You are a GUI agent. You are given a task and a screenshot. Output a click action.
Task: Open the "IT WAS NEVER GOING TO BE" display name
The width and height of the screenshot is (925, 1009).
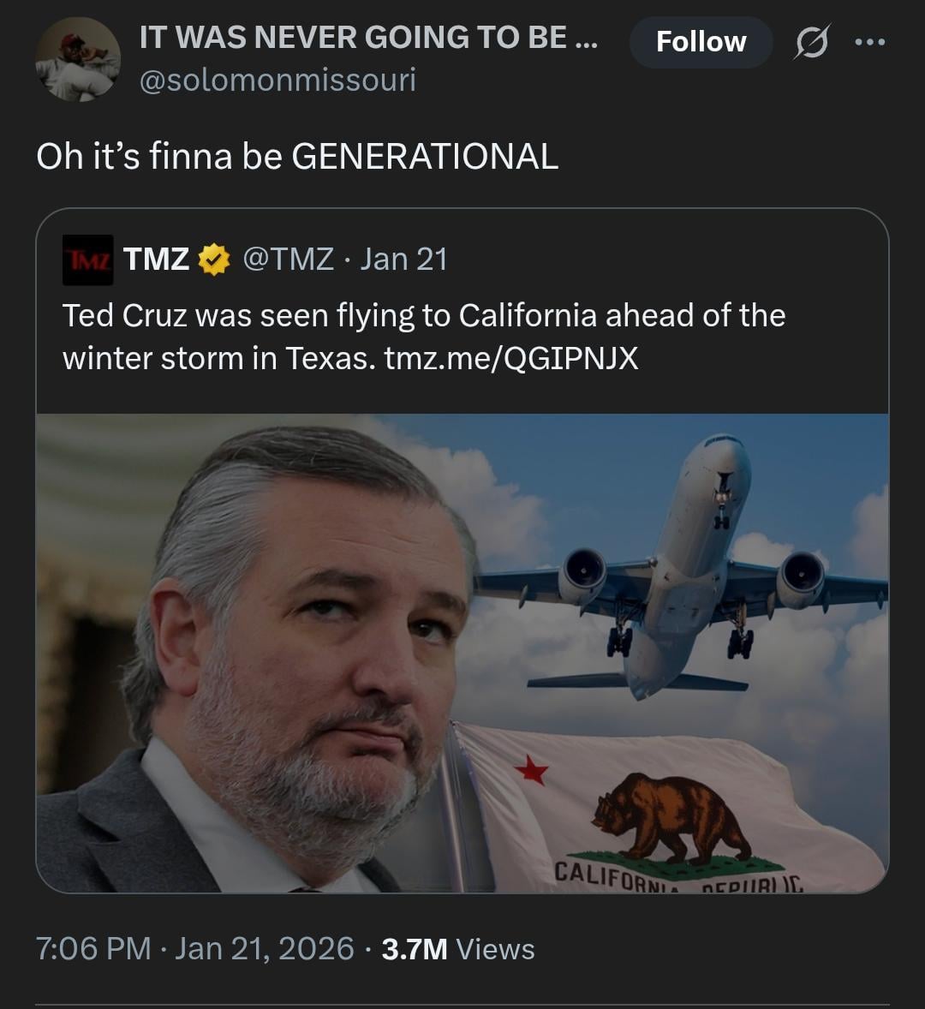tap(368, 38)
